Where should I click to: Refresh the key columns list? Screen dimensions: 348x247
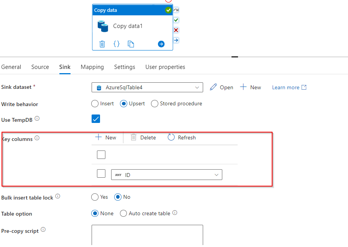(x=181, y=137)
